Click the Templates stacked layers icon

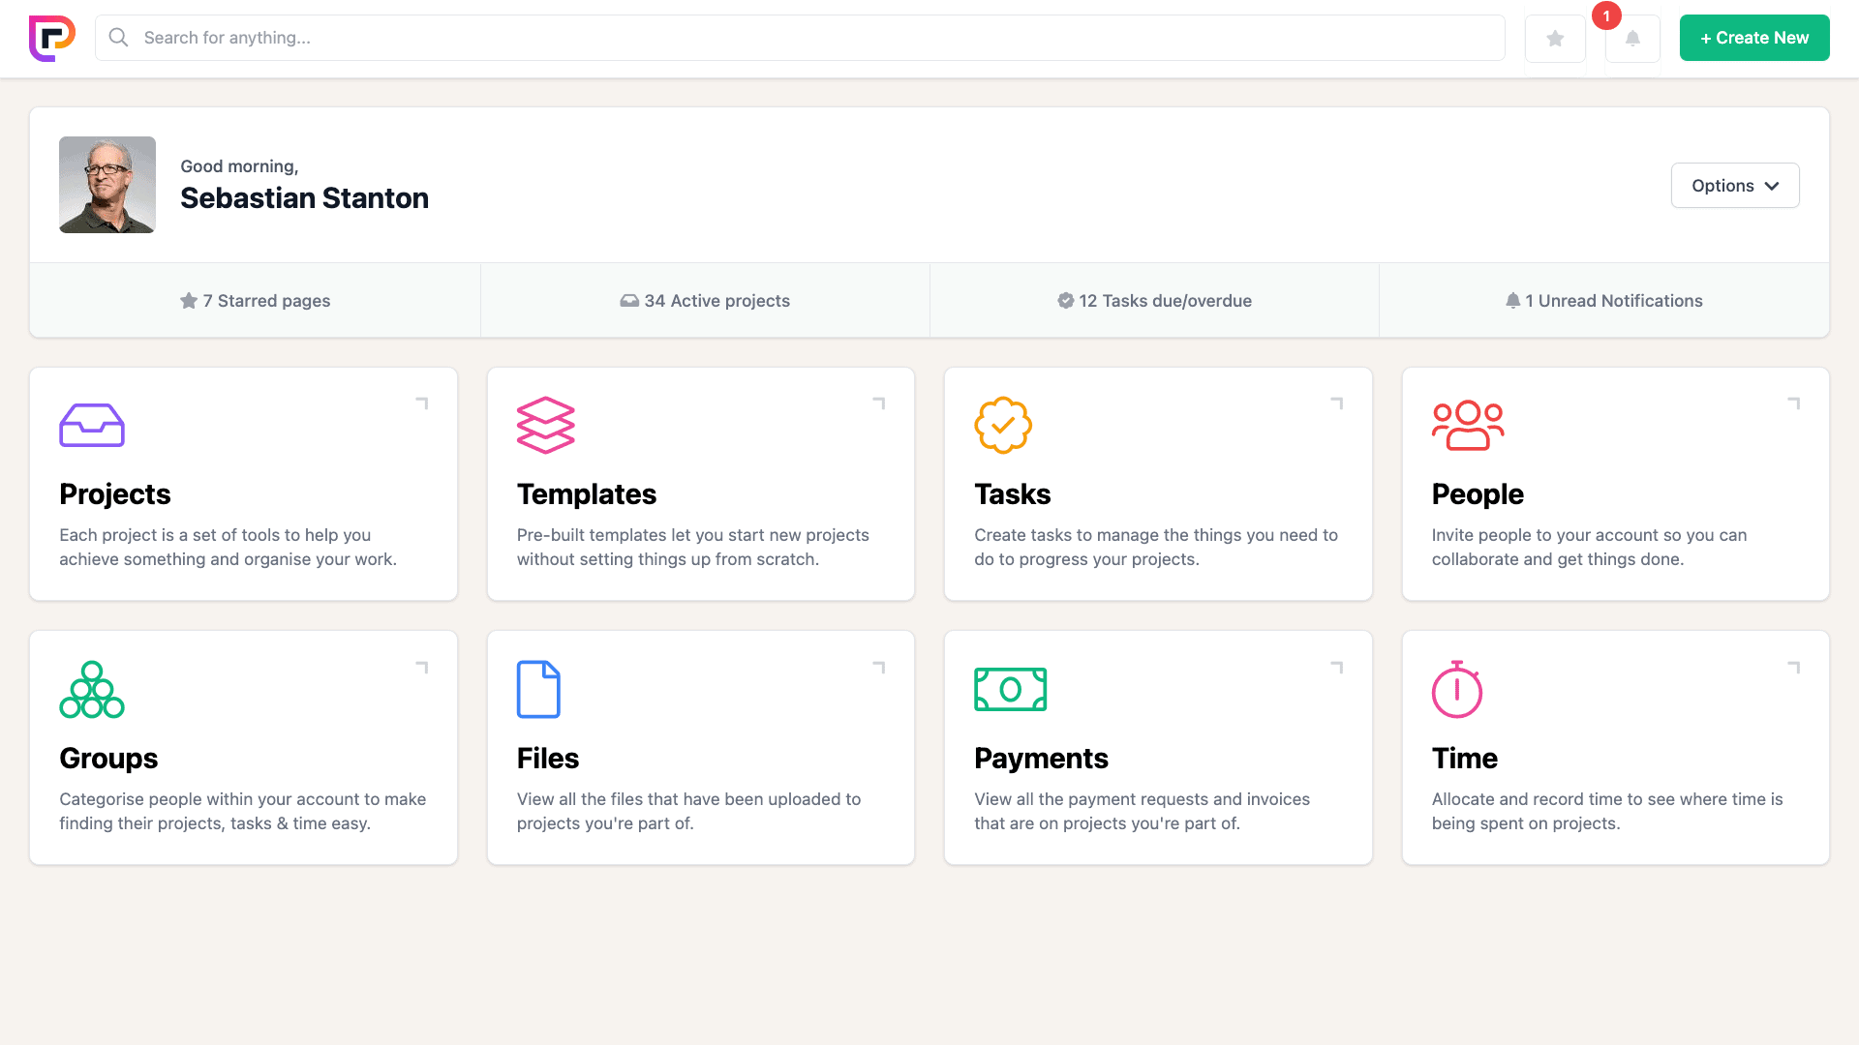click(545, 425)
